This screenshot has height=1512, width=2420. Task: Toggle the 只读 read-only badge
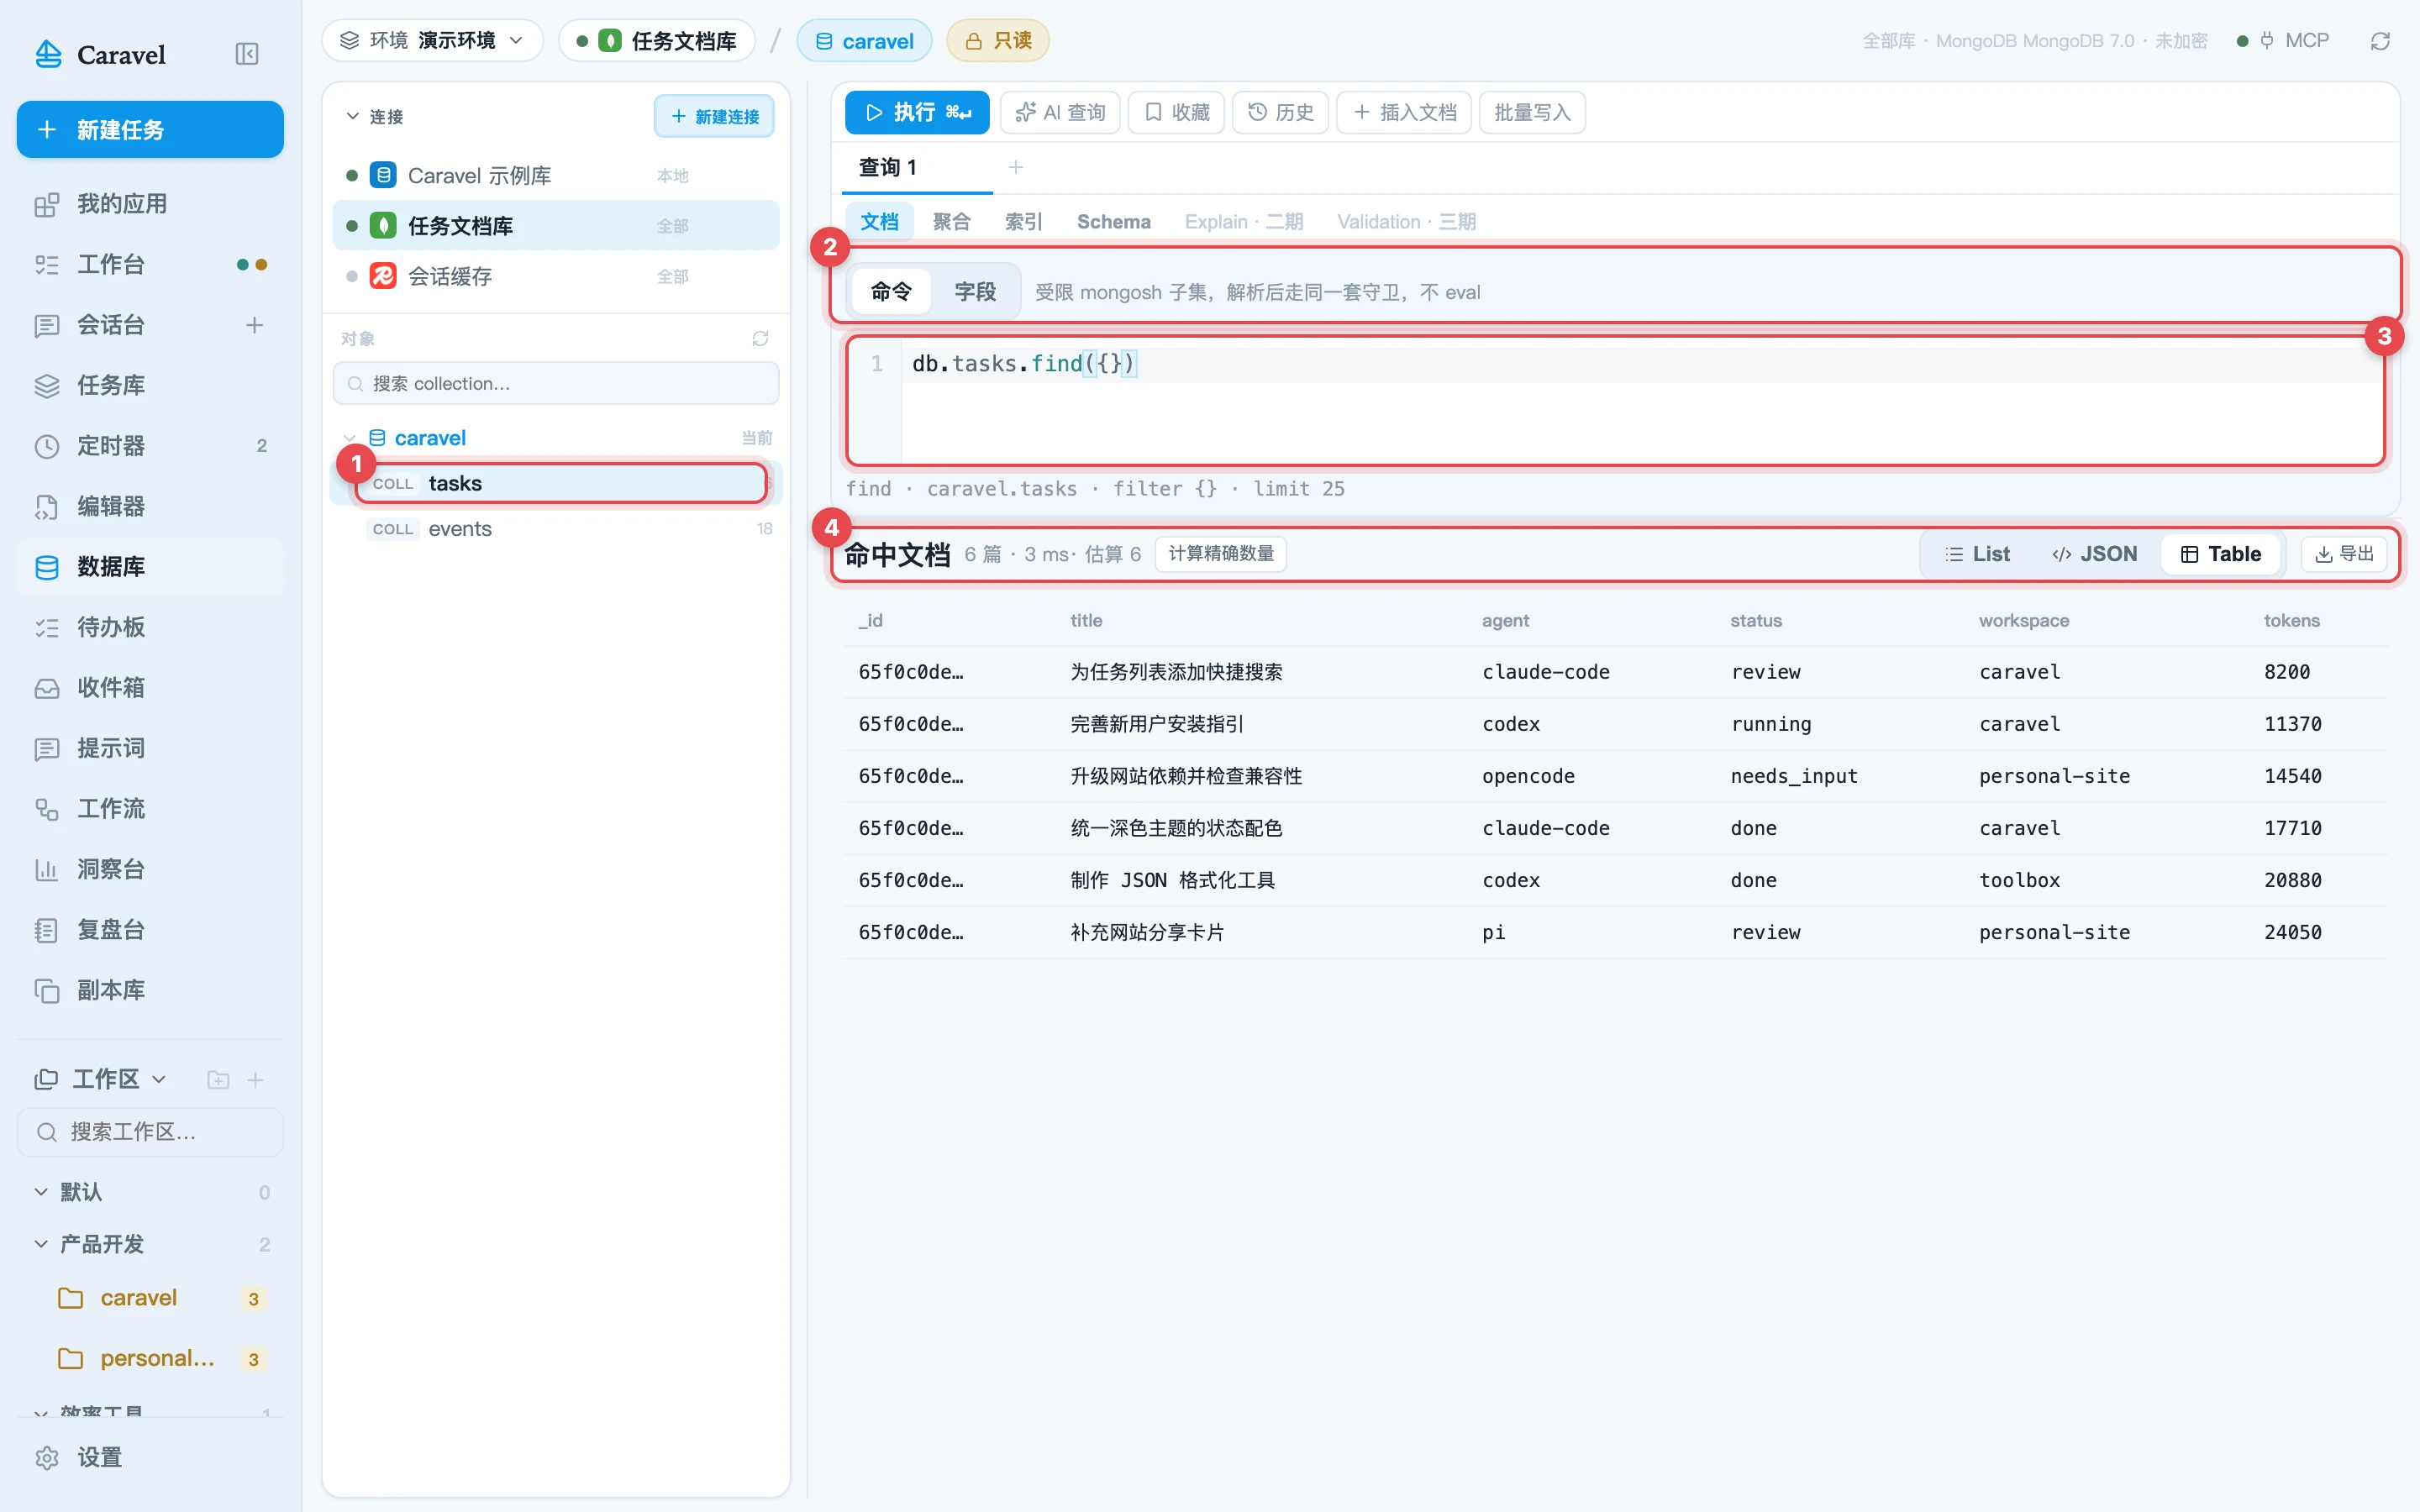[x=998, y=41]
